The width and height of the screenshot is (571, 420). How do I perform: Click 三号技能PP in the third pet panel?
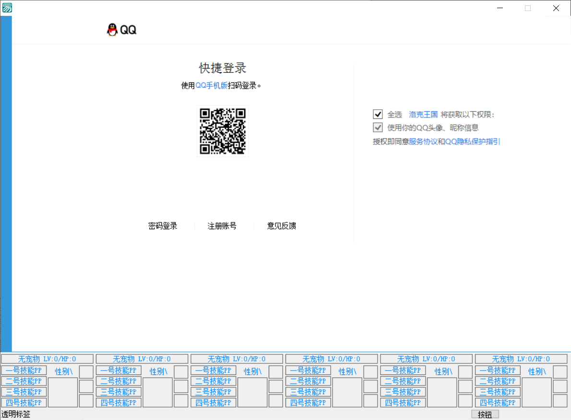(x=214, y=392)
